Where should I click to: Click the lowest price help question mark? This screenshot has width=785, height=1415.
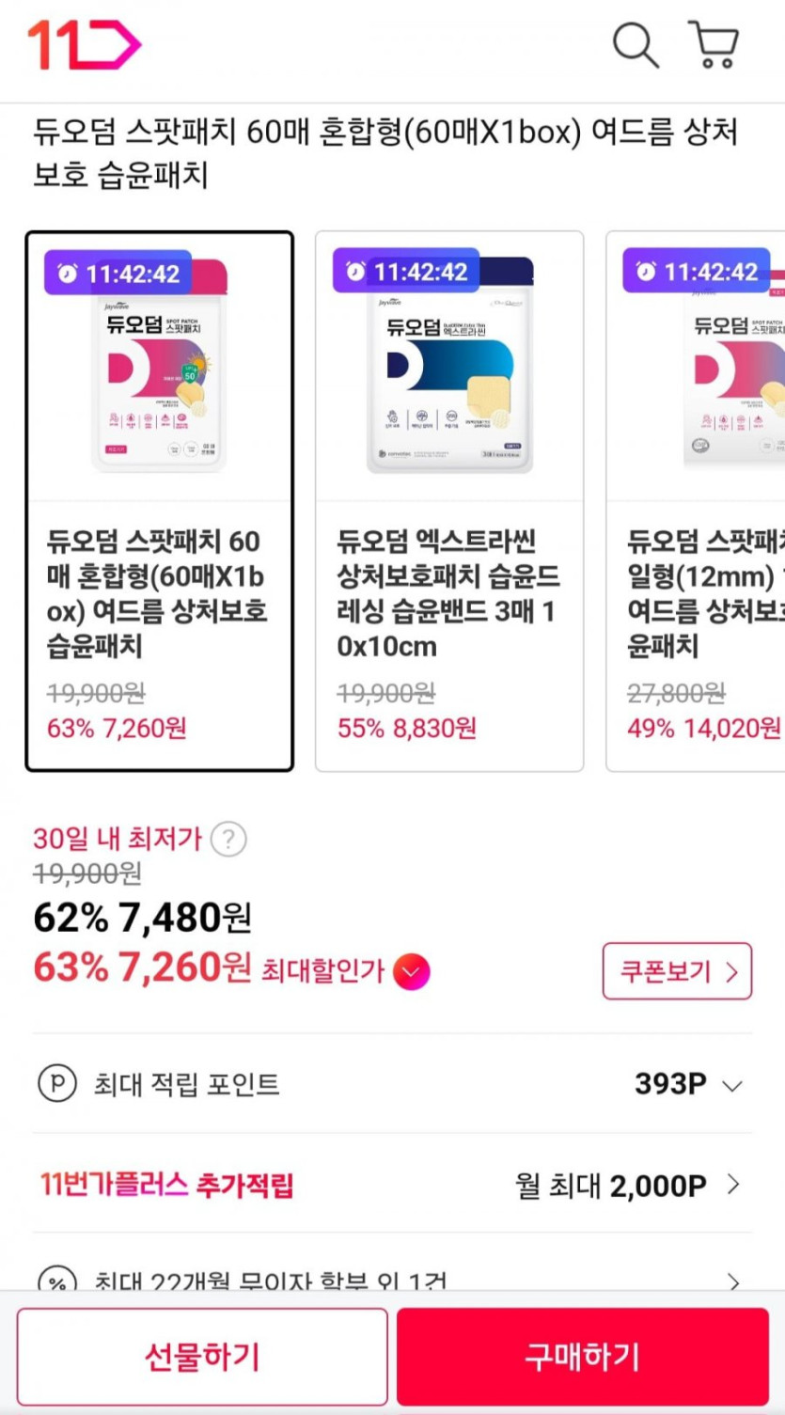(228, 839)
